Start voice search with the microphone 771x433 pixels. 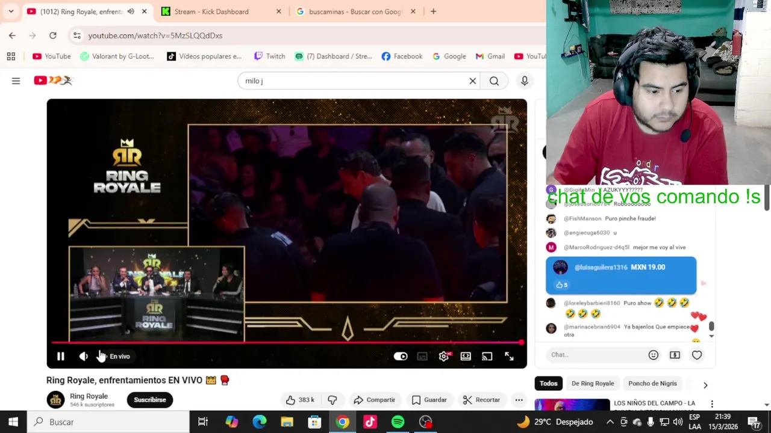click(525, 81)
